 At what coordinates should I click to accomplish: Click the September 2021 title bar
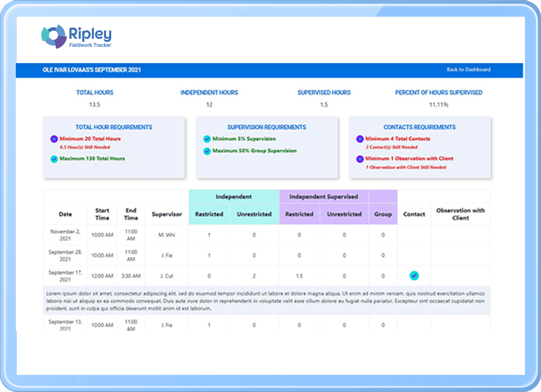[x=92, y=70]
